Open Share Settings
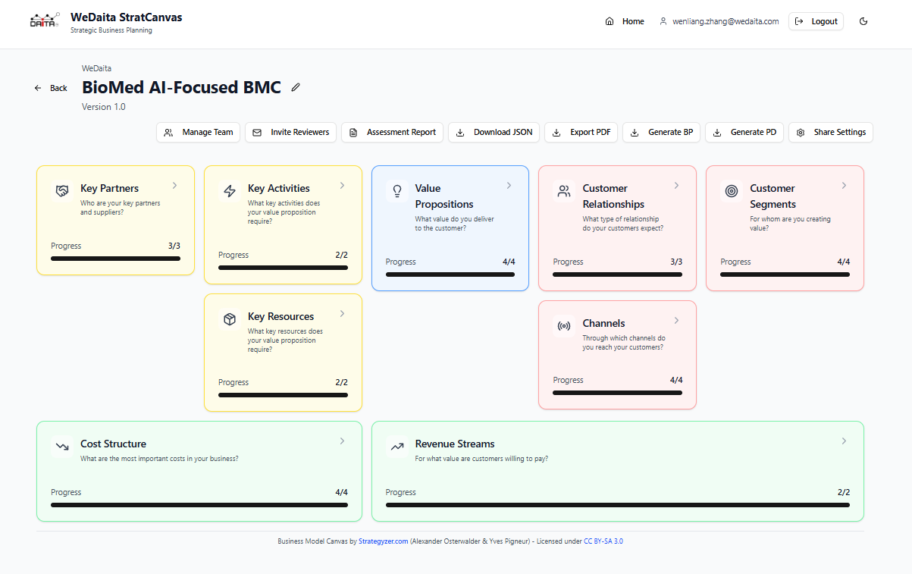This screenshot has width=912, height=574. point(831,132)
